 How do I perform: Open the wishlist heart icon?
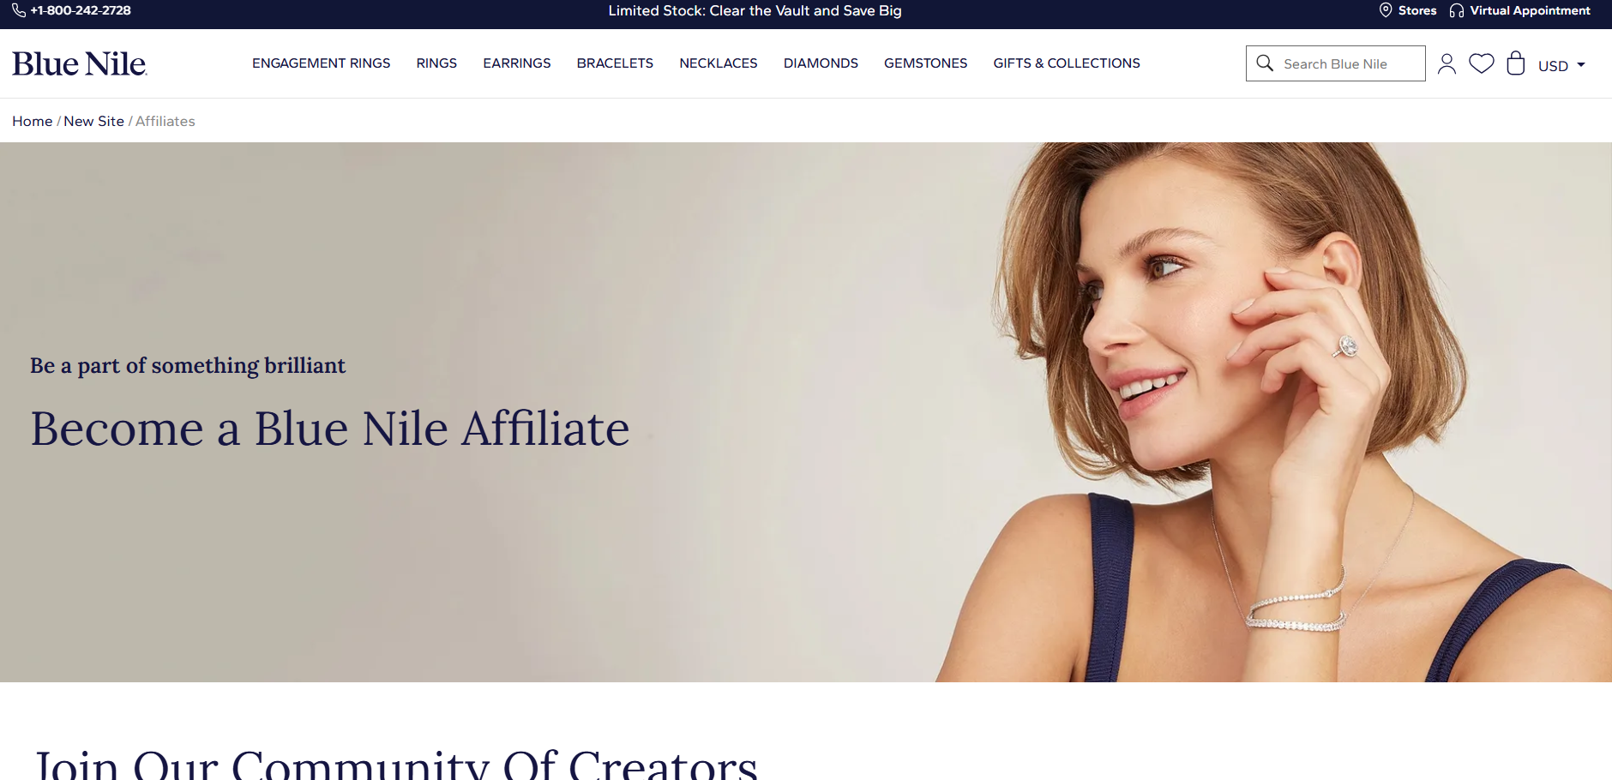click(1482, 63)
